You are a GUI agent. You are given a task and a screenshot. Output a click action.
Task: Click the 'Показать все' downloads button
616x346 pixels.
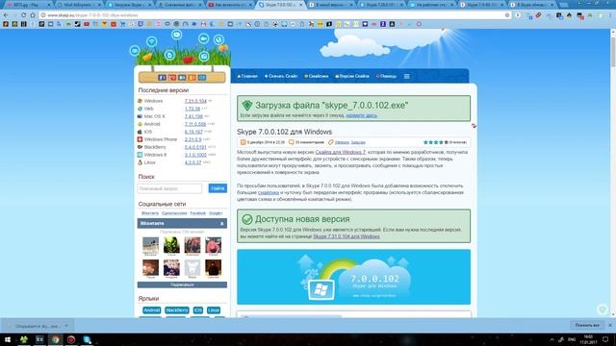(587, 325)
